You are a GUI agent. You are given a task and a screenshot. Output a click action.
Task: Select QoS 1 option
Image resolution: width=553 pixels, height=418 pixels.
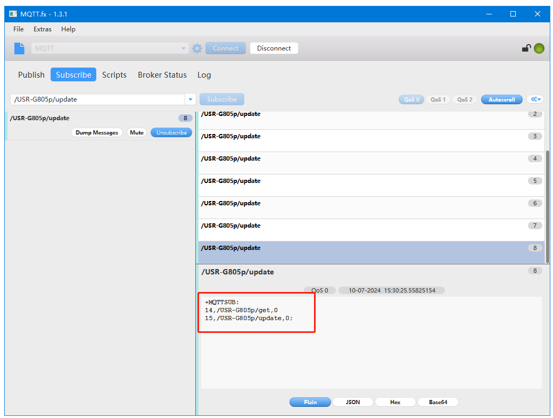tap(438, 99)
